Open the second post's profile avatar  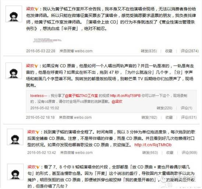coord(14,71)
